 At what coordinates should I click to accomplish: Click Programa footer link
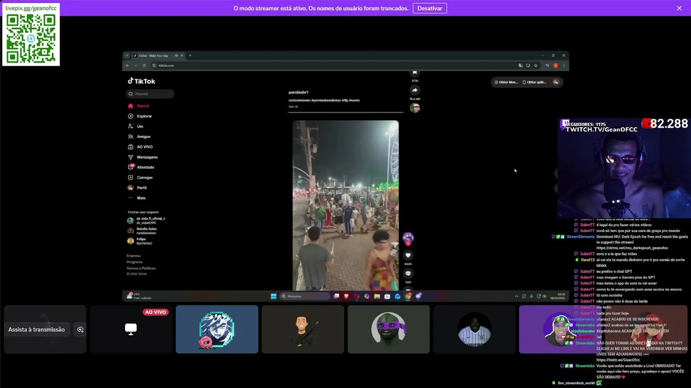point(135,262)
